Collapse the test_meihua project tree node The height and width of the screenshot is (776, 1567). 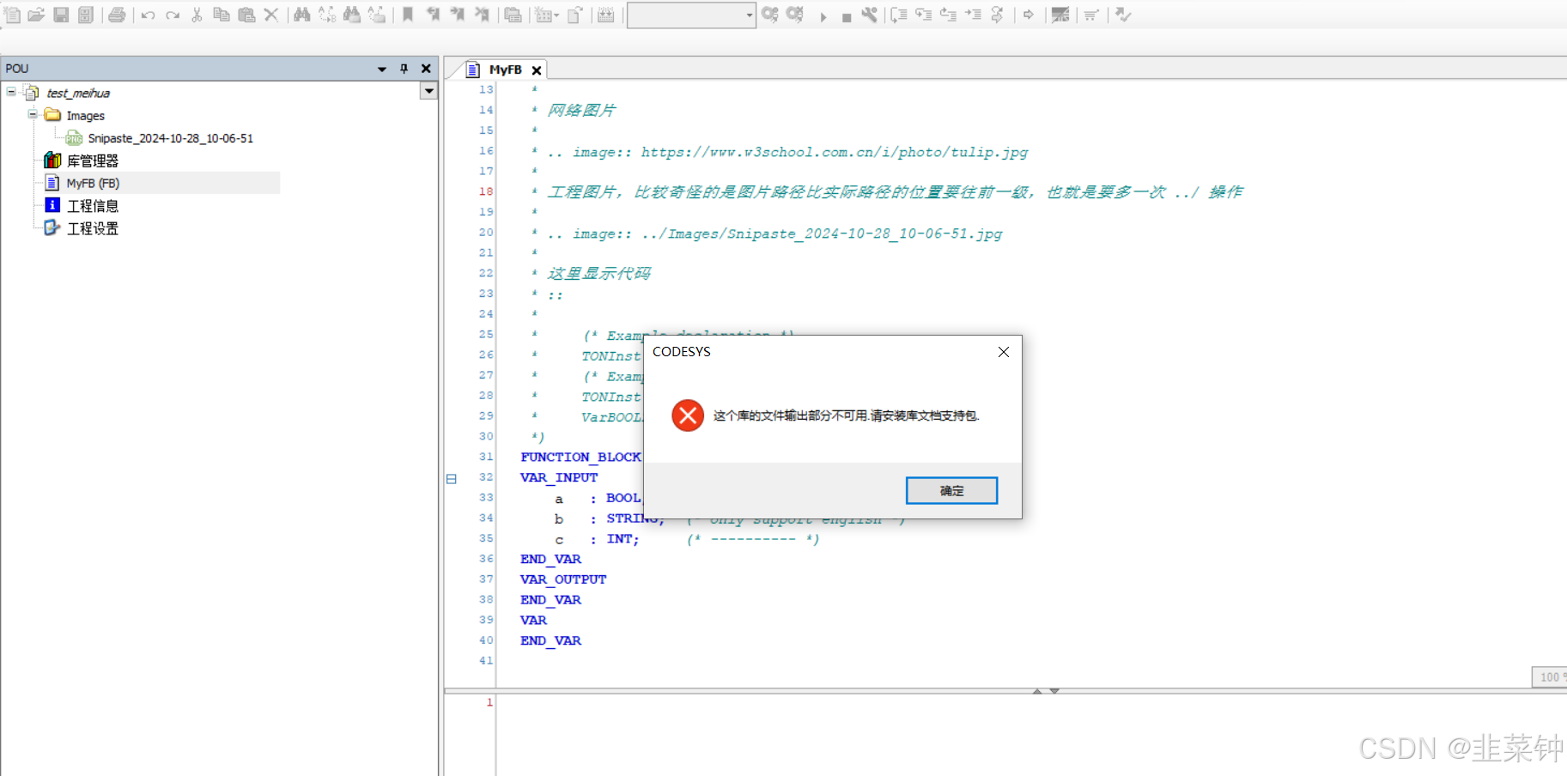pos(10,93)
